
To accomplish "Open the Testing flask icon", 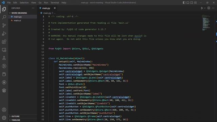I will [x=4, y=58].
